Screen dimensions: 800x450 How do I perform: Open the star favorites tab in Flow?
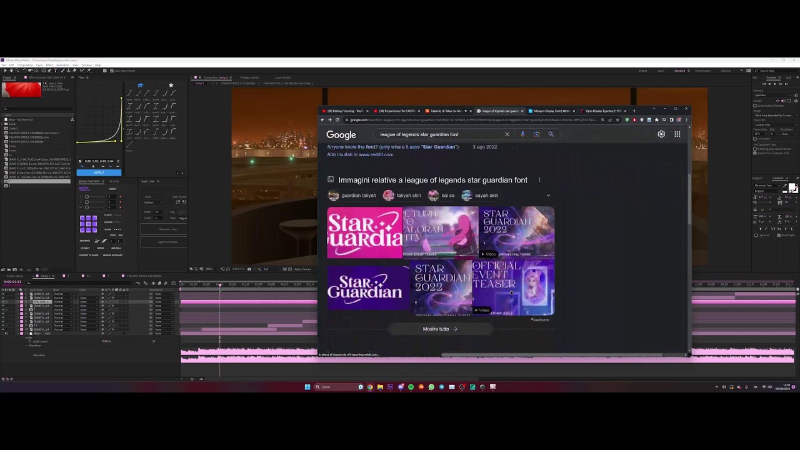pos(171,86)
